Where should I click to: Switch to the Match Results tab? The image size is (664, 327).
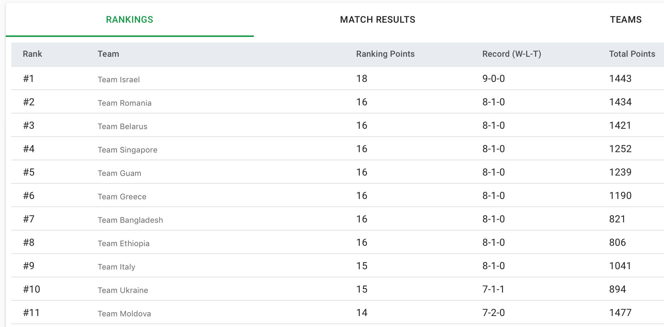click(x=377, y=20)
